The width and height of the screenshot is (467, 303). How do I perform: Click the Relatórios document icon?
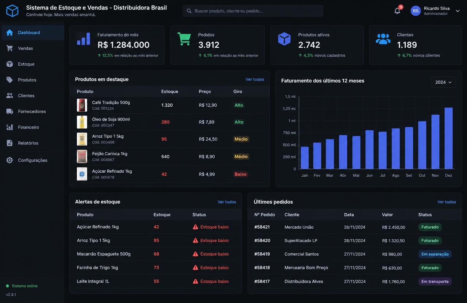coord(9,143)
